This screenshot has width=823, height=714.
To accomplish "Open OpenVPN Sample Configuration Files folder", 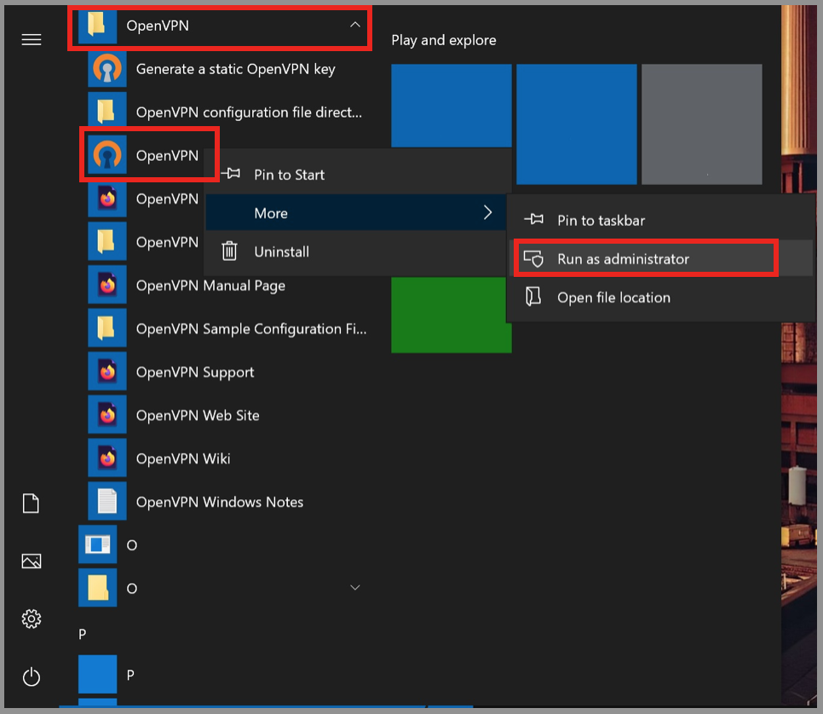I will (x=250, y=329).
